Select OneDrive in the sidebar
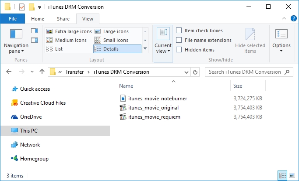Viewport: 299px width, 181px height. coord(31,117)
